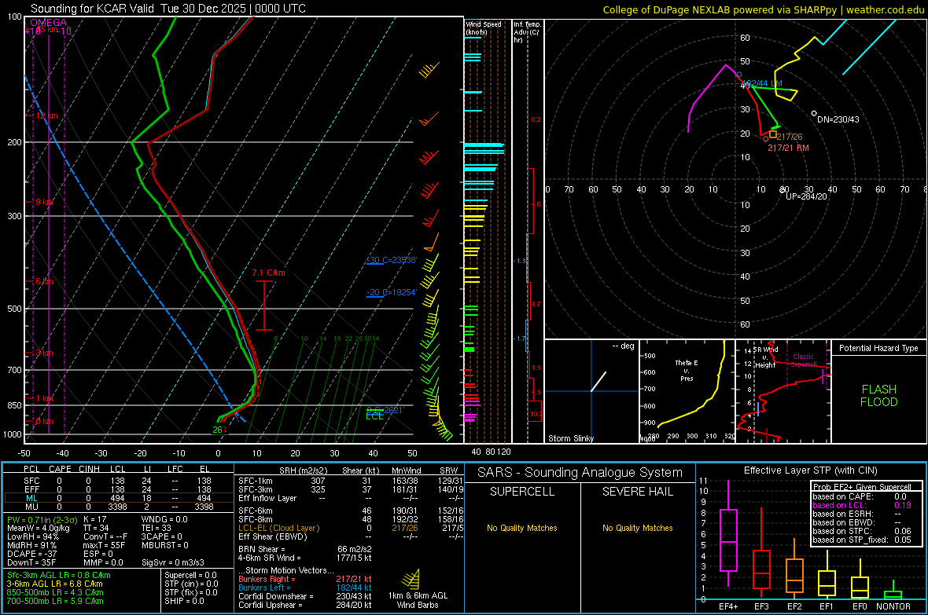Screen dimensions: 928x615
Task: Select the '-20 C=19254'' height label
Action: [392, 292]
